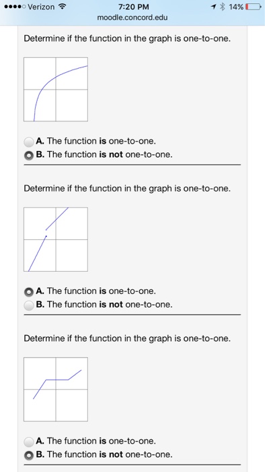Tap the battery indicator icon
265x472 pixels.
coord(254,7)
